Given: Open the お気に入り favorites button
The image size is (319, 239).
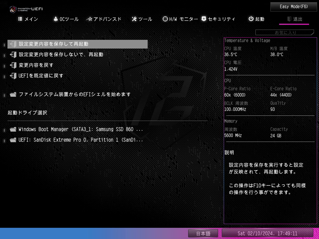Looking at the screenshot, I should pos(285,32).
